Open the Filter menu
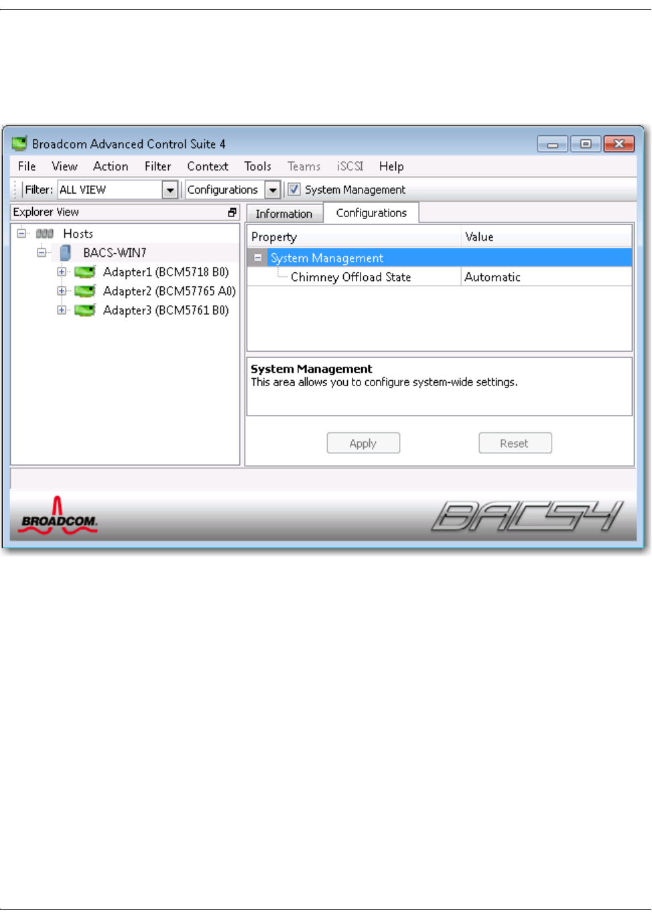 tap(157, 166)
